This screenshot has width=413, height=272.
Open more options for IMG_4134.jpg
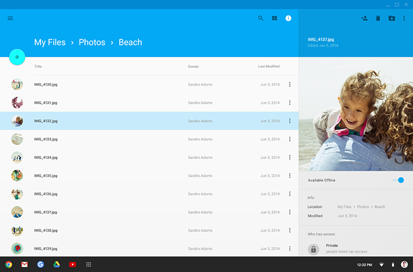[290, 157]
